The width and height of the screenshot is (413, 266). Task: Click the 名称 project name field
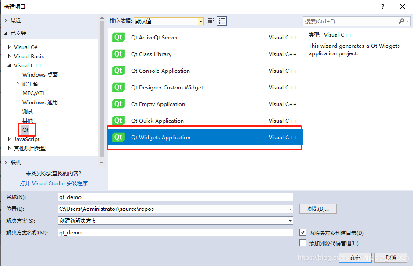[x=175, y=197]
